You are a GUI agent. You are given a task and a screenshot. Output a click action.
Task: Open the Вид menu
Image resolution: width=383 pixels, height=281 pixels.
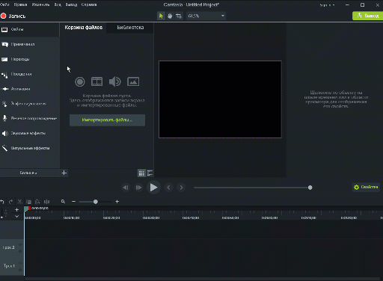point(58,4)
